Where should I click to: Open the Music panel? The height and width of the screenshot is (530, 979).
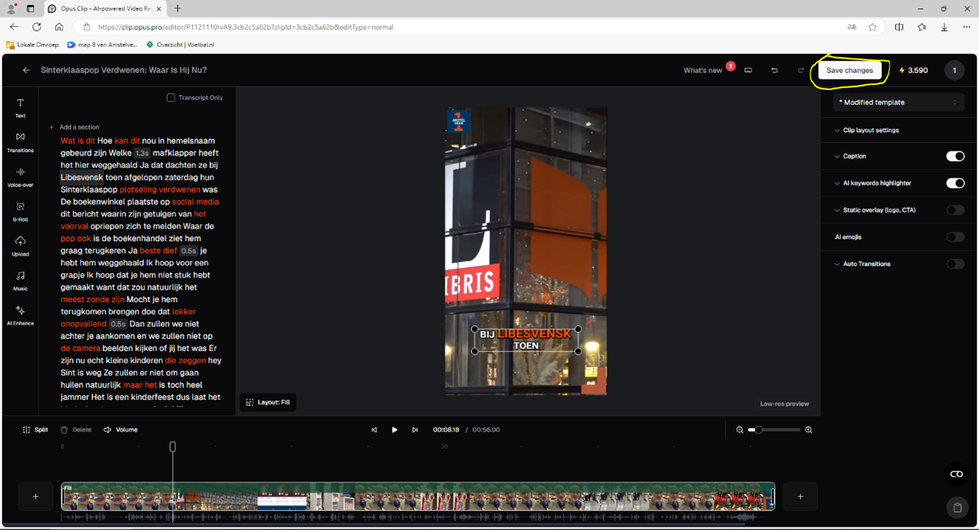point(20,280)
